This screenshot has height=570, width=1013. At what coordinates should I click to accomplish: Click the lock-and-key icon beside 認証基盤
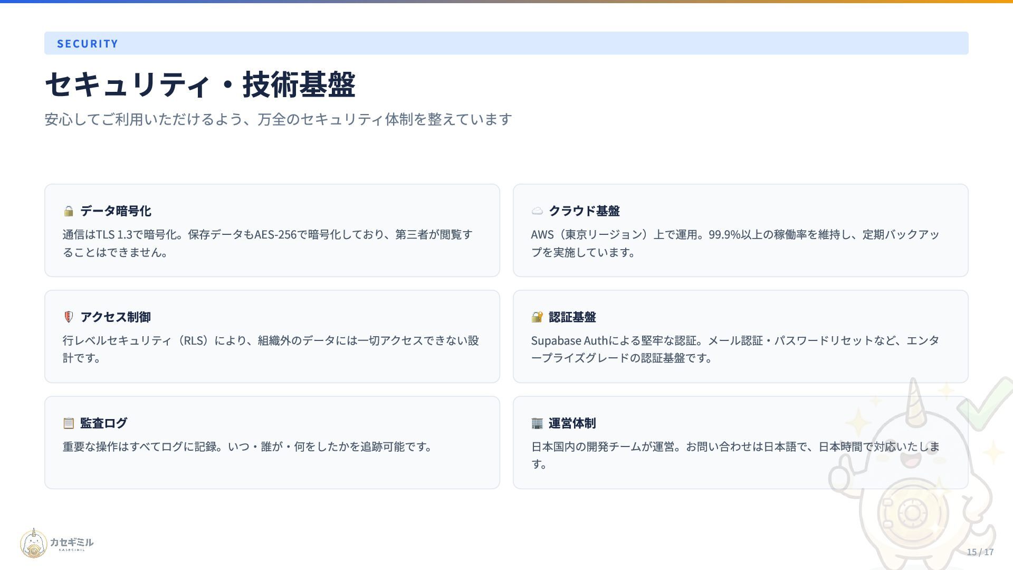pyautogui.click(x=537, y=317)
